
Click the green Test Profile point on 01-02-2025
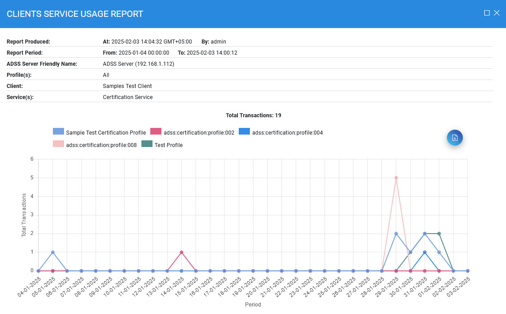click(439, 234)
